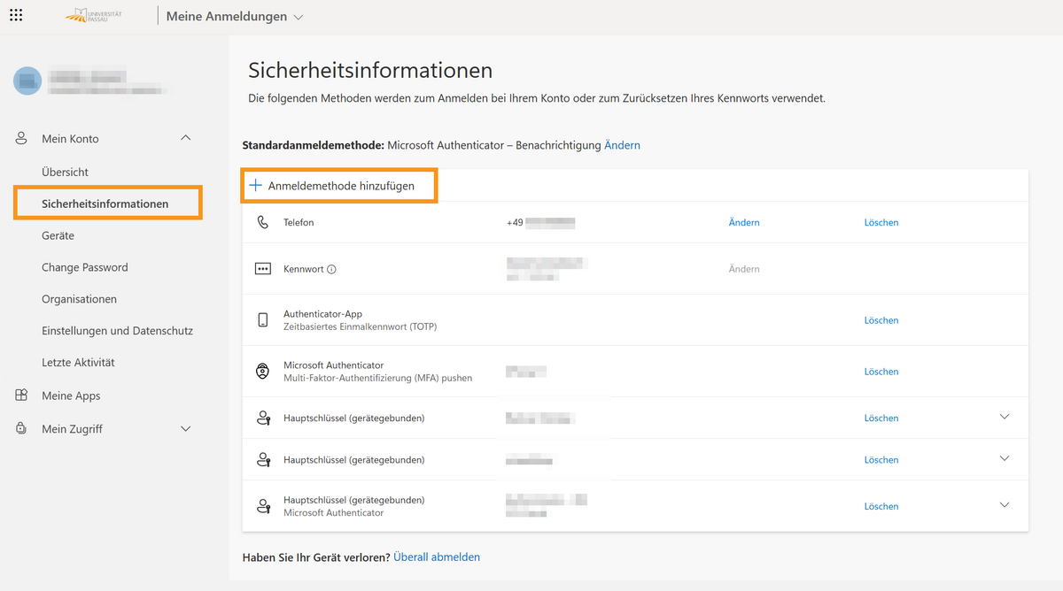Click the info icon next to Kennwort
Viewport: 1063px width, 591px height.
332,270
